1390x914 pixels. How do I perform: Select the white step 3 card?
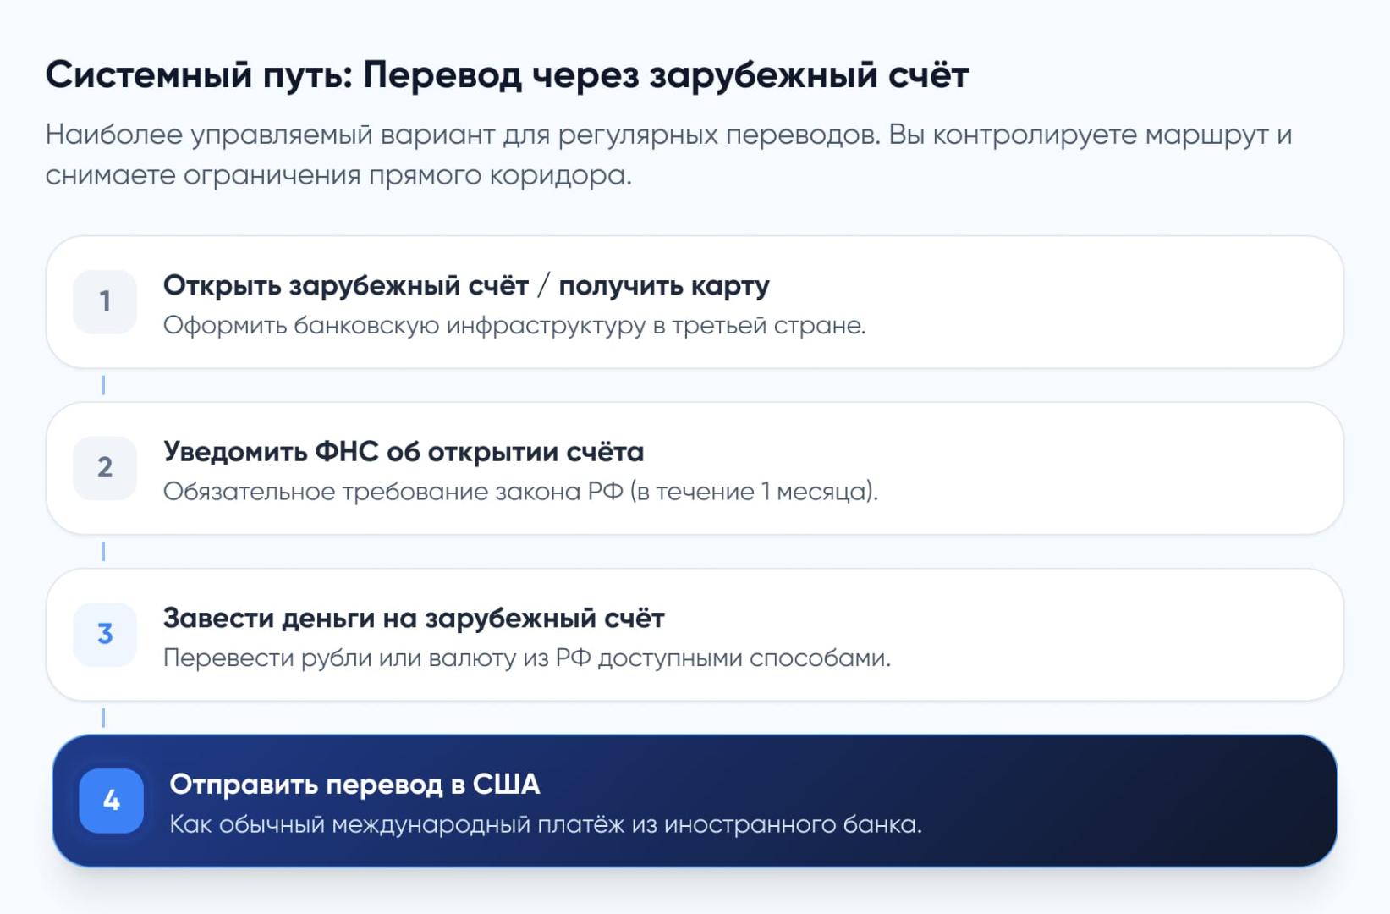1100,635
